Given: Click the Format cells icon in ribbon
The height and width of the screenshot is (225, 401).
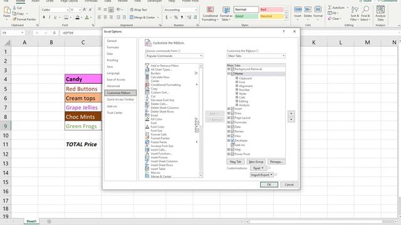Looking at the screenshot, I should (318, 10).
